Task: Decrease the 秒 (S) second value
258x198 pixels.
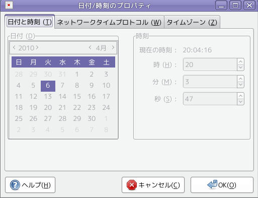Action: [240, 102]
